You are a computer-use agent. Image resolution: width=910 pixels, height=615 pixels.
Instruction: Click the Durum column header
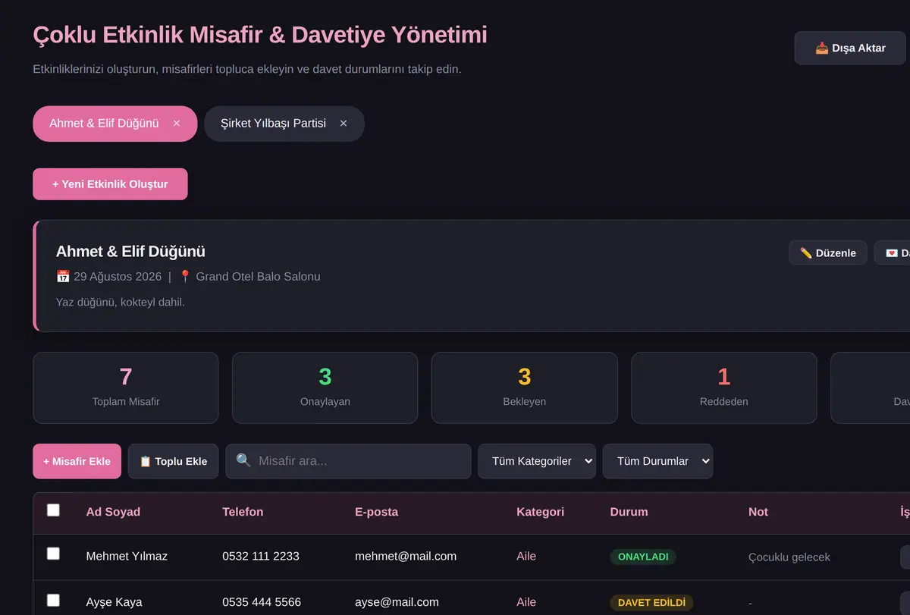pyautogui.click(x=629, y=512)
